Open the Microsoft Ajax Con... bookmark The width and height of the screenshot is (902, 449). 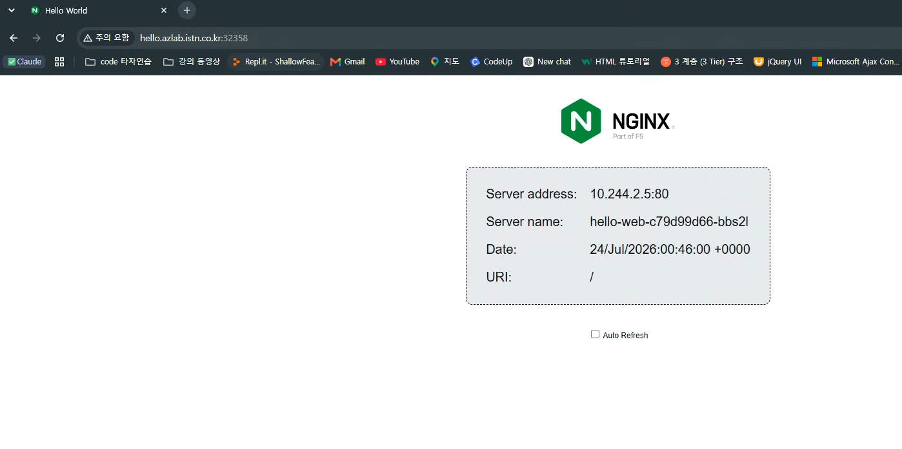[x=856, y=62]
